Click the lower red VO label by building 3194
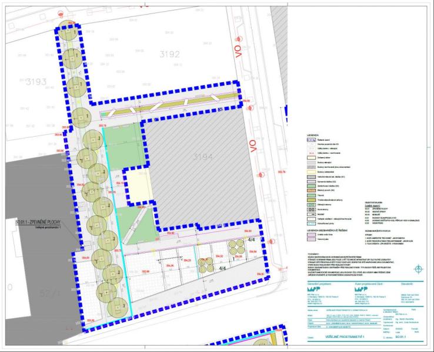This screenshot has width=434, height=352. pyautogui.click(x=254, y=143)
